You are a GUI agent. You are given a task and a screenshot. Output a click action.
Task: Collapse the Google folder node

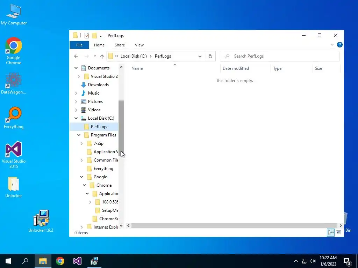click(x=81, y=177)
